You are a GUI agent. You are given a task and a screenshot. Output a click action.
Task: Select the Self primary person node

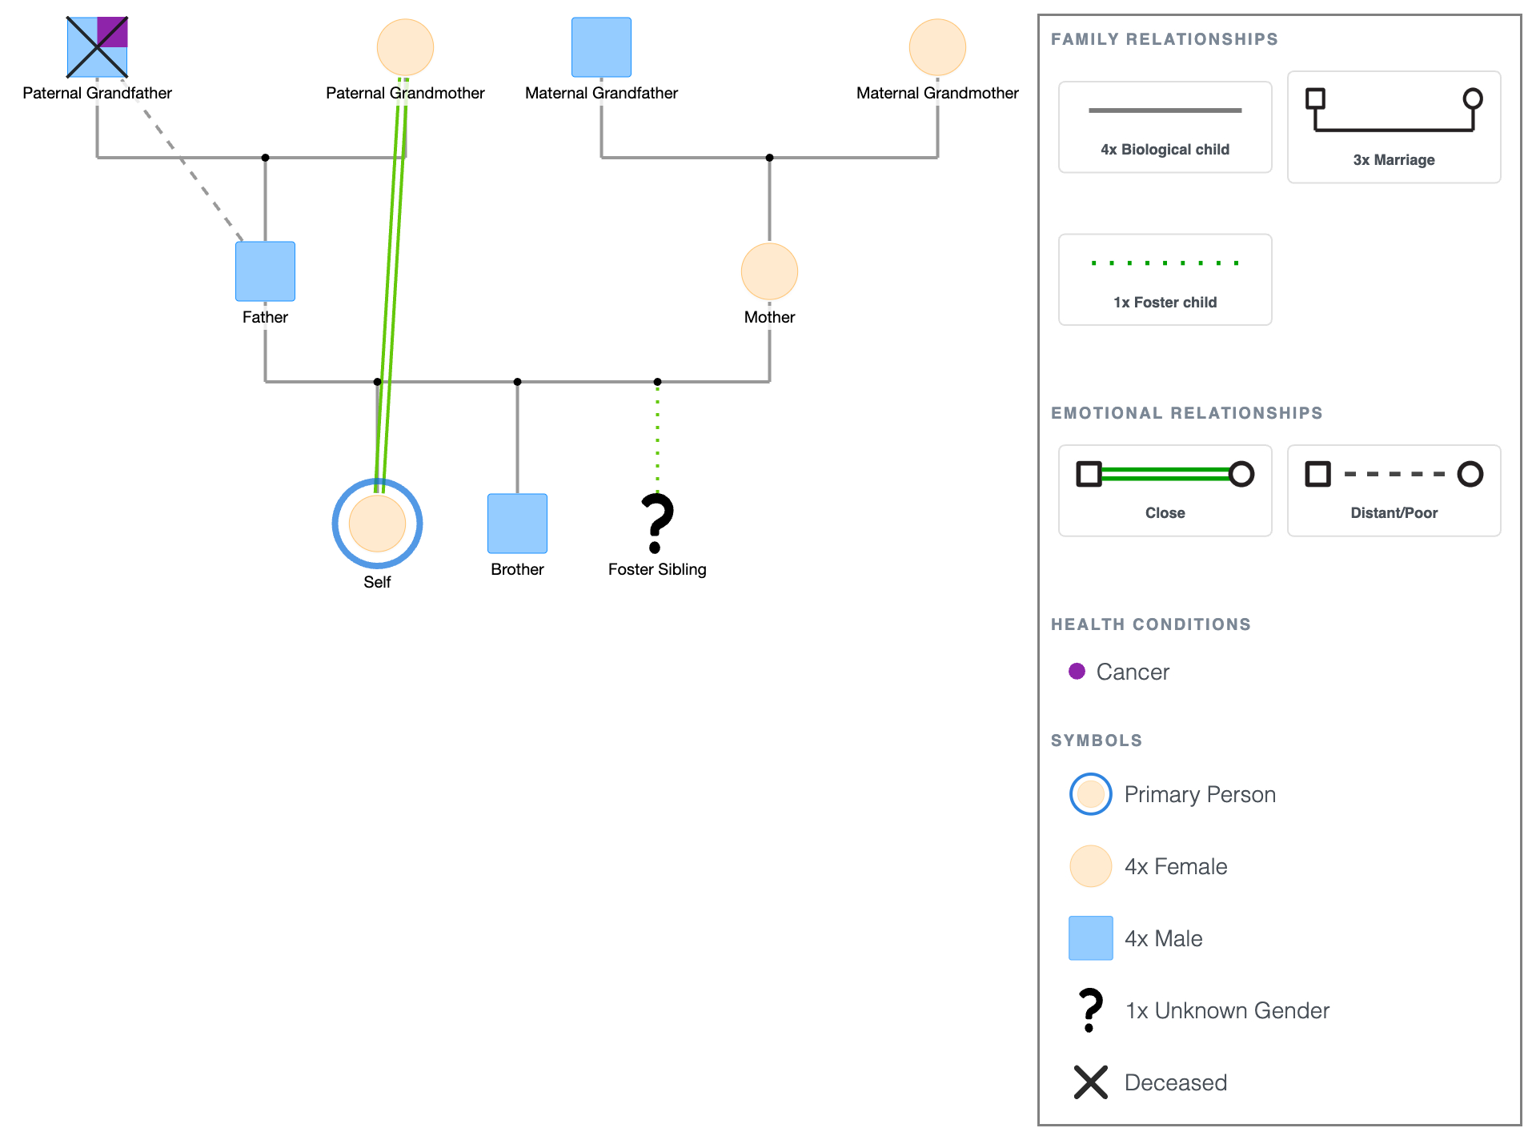tap(377, 524)
